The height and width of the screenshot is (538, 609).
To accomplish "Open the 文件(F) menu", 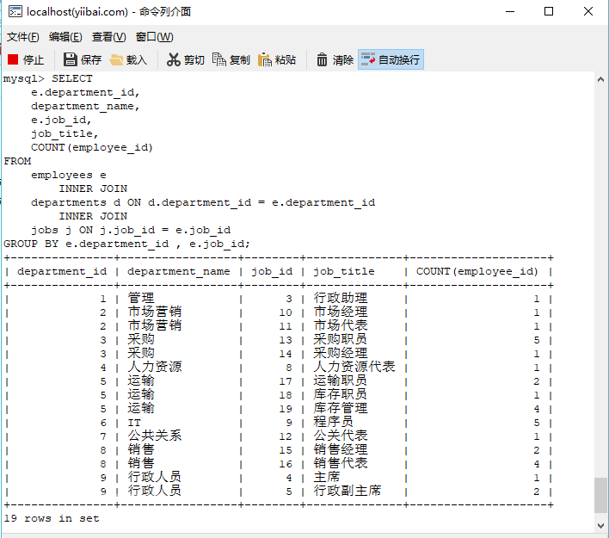I will [x=23, y=37].
